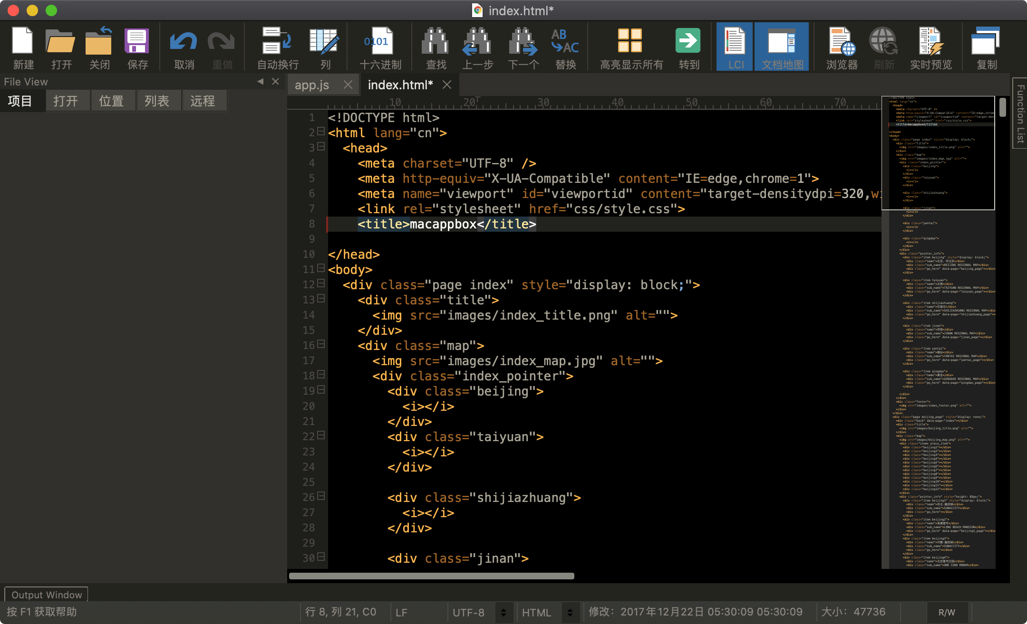Close the File View panel
Screen dimensions: 1027x624
click(275, 81)
